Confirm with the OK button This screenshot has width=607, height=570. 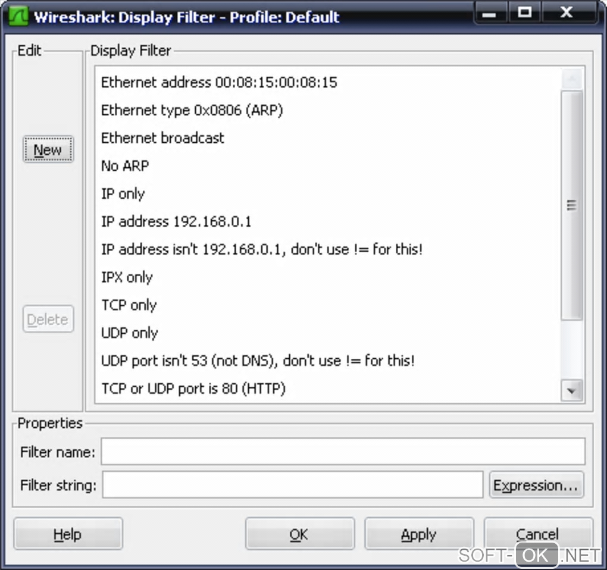tap(299, 534)
